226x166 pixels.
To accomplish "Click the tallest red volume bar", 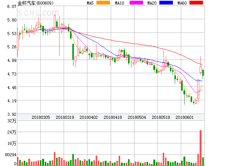I will (200, 148).
